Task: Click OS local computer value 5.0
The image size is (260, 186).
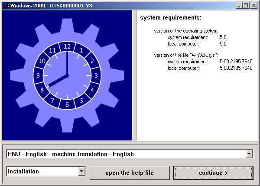Action: point(223,44)
